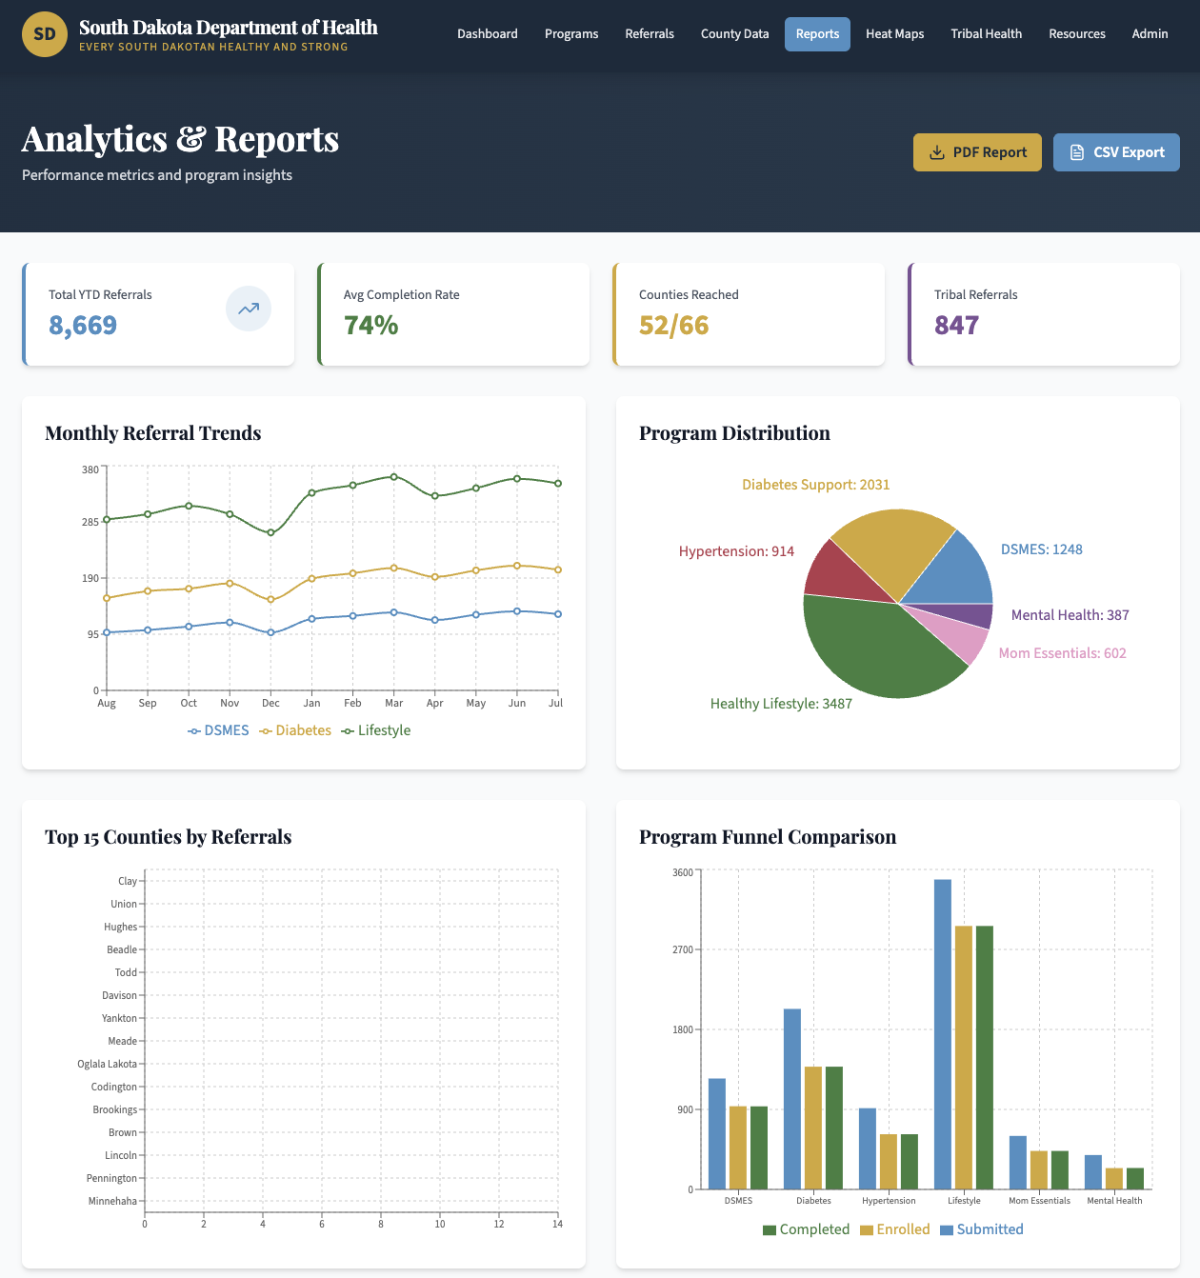Open Heat Maps page

[x=895, y=34]
